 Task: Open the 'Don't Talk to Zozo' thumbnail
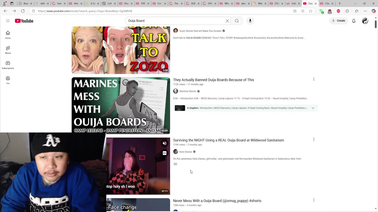point(121,50)
